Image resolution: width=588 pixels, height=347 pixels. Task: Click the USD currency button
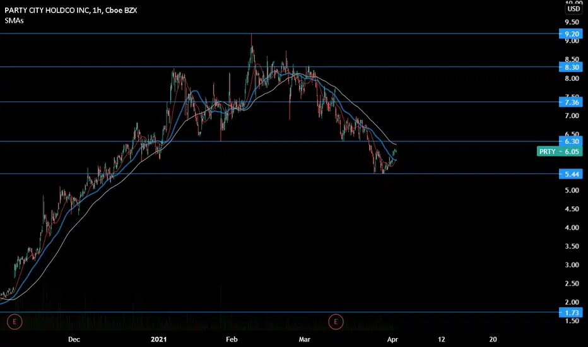click(x=573, y=9)
